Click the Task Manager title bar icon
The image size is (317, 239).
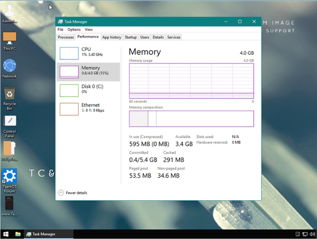tap(60, 22)
